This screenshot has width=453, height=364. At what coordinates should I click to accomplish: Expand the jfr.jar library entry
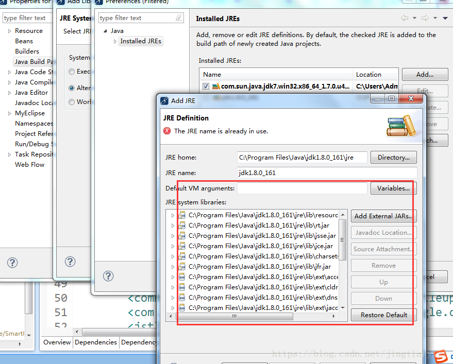coord(173,267)
